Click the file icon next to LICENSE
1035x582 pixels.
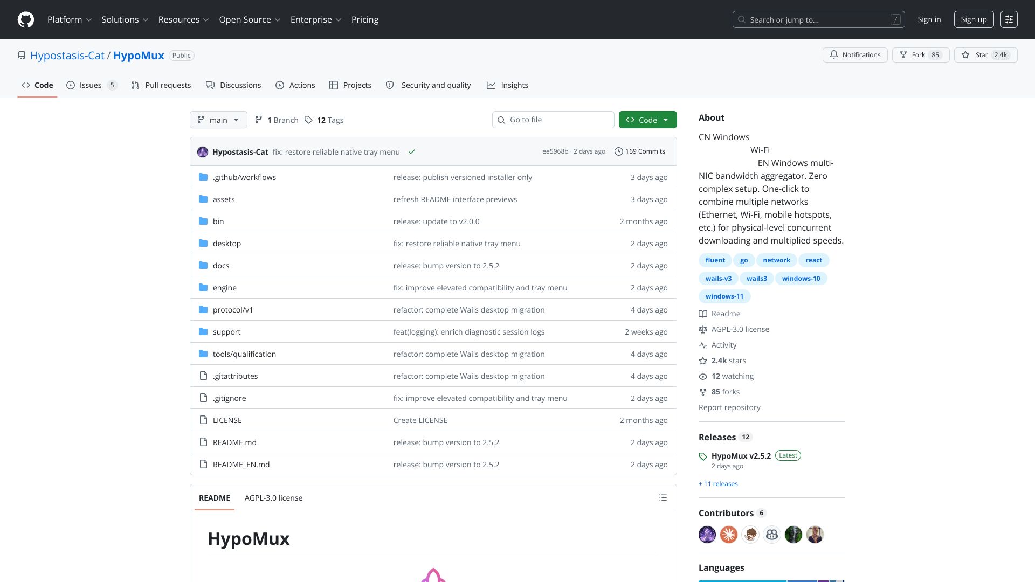[203, 420]
